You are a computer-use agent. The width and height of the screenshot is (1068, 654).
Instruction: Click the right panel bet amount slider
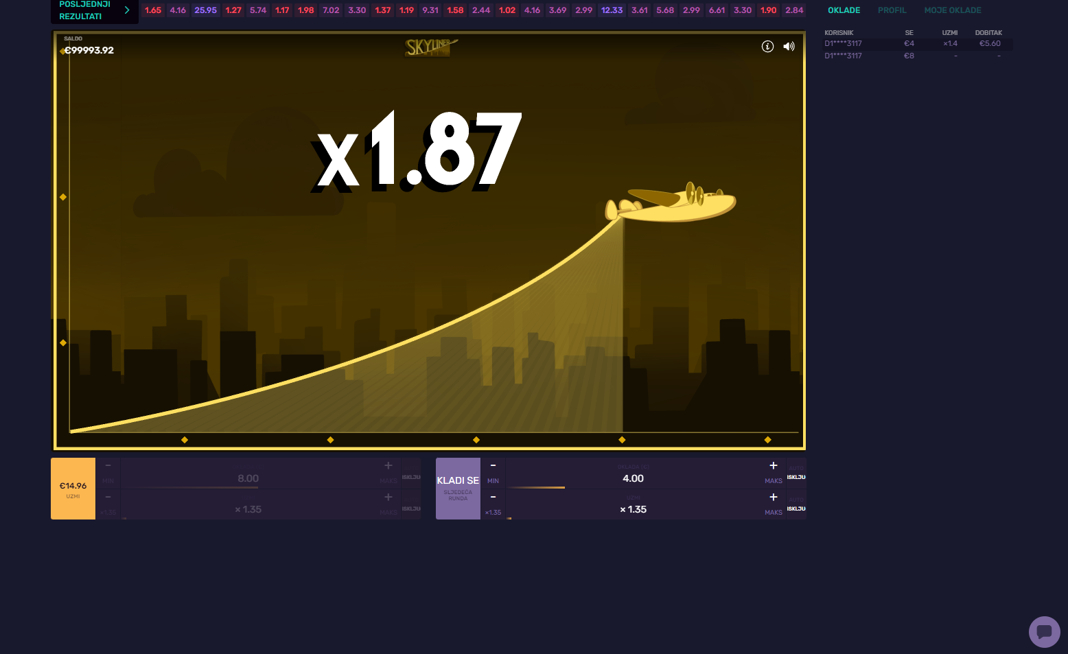tap(535, 487)
